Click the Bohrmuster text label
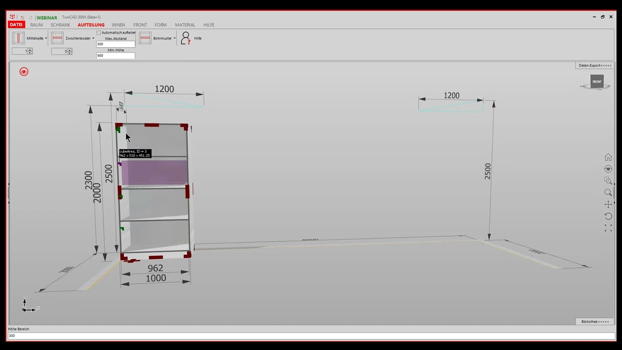622x350 pixels. pos(162,38)
